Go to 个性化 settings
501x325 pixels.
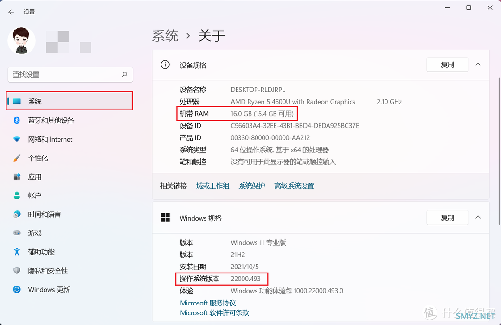tap(69, 158)
